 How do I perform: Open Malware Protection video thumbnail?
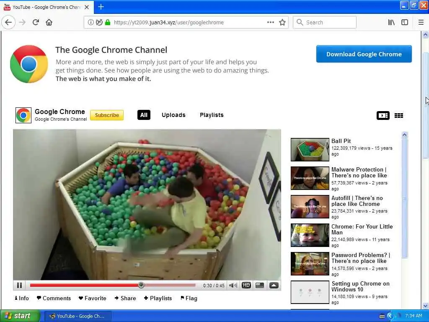pos(310,178)
